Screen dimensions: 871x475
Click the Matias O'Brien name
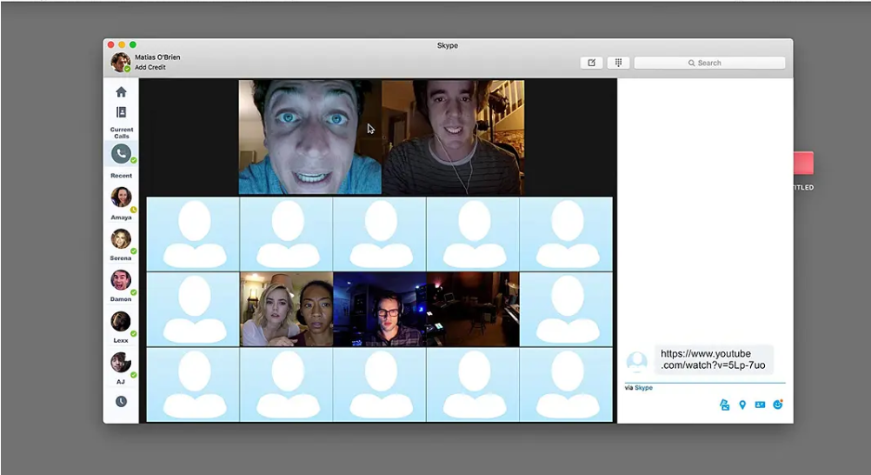tap(157, 57)
